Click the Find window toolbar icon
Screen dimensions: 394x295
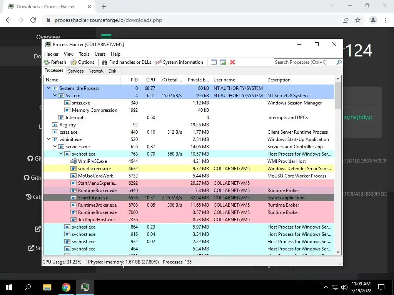click(214, 62)
